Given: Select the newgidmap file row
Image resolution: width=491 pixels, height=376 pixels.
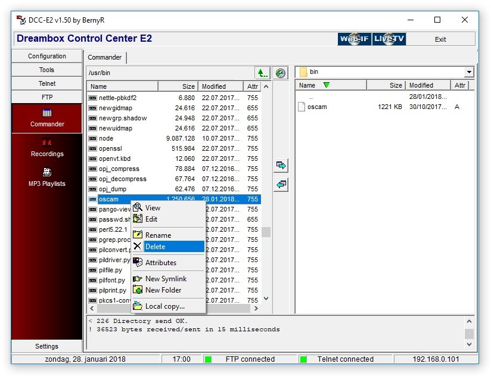Looking at the screenshot, I should (174, 108).
